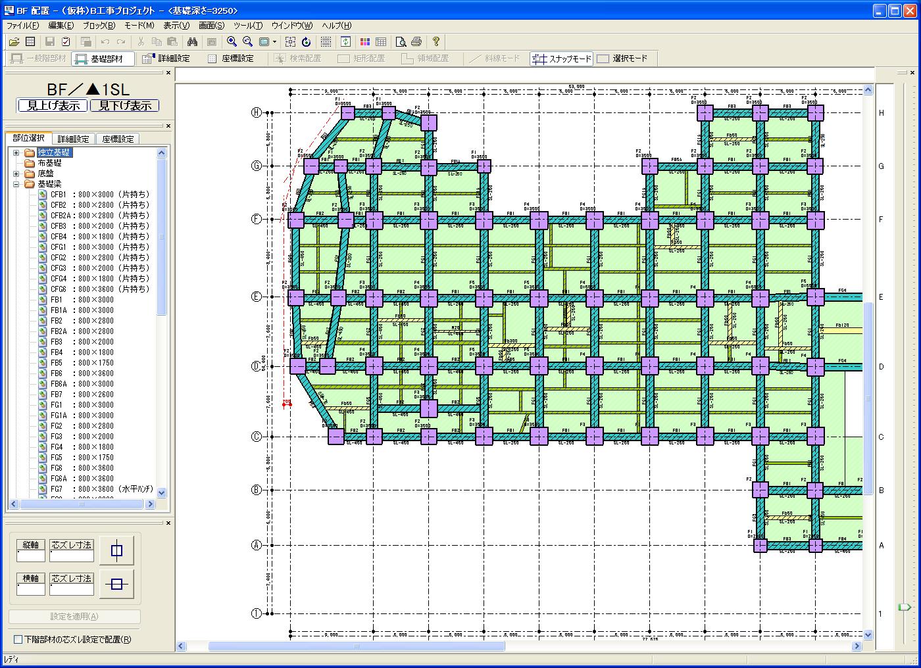The height and width of the screenshot is (668, 921).
Task: Click the colored grid palette icon
Action: pyautogui.click(x=365, y=42)
